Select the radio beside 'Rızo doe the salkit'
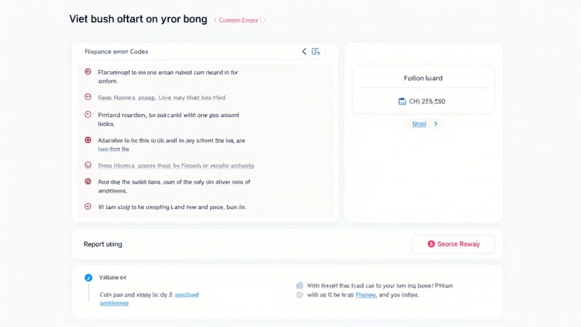 [87, 182]
